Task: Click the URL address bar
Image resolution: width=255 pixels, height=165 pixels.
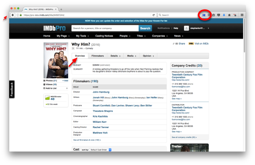Action: pos(87,15)
